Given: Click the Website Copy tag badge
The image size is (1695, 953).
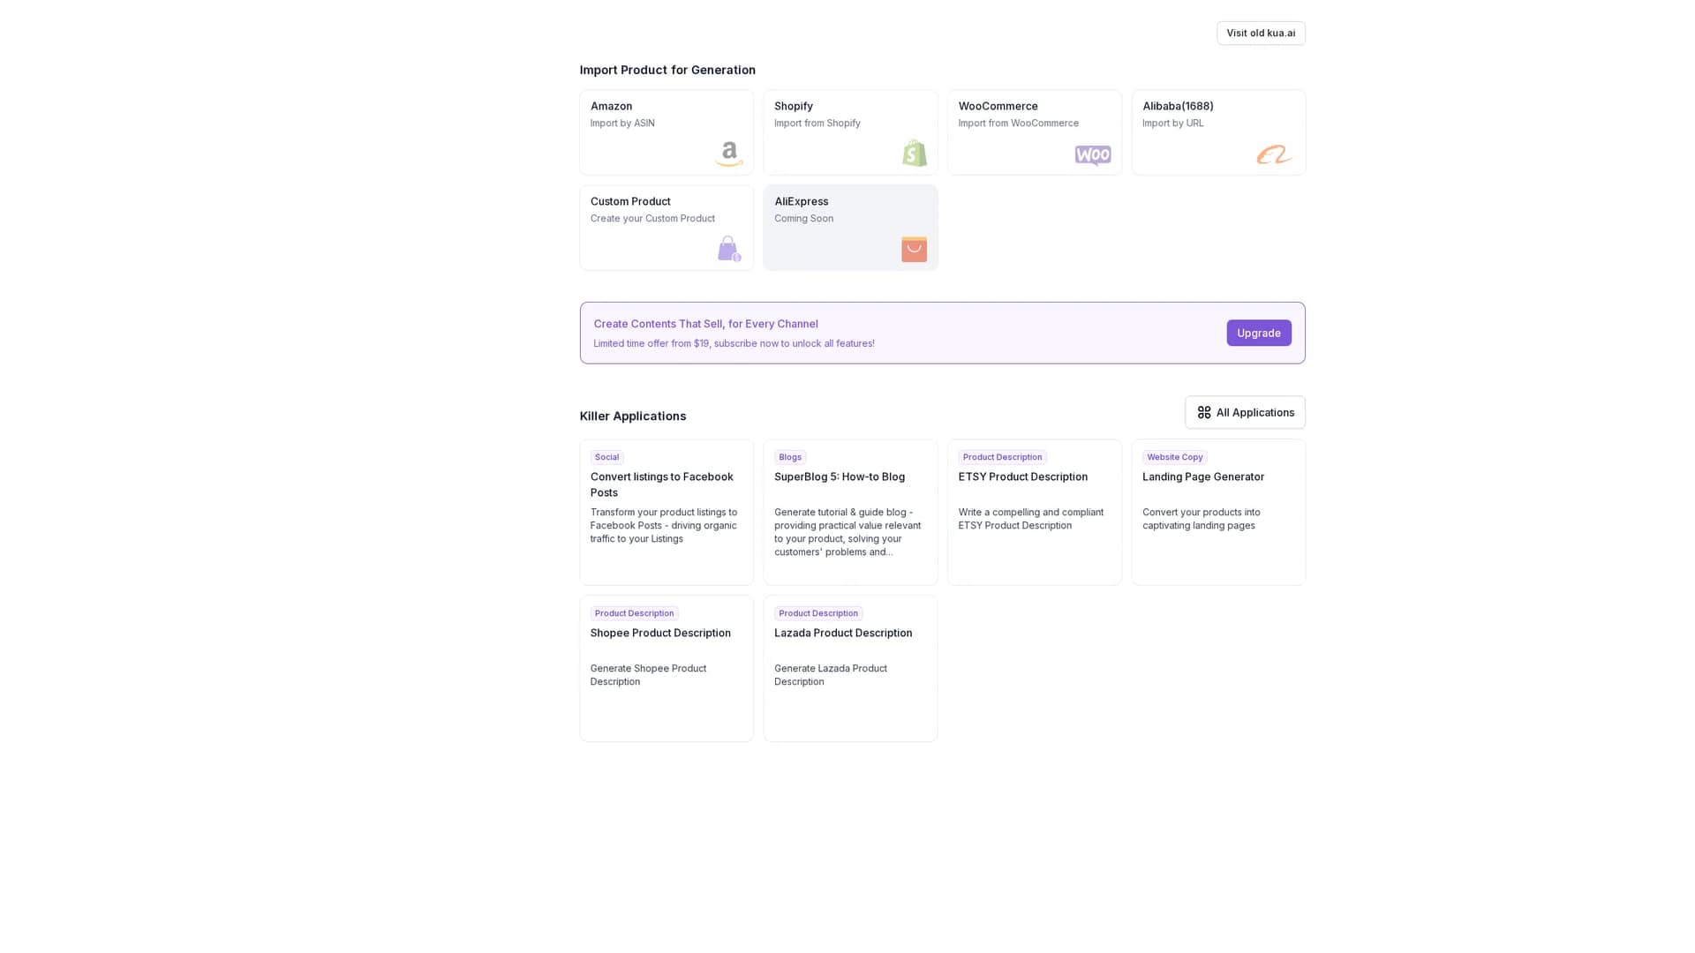Looking at the screenshot, I should coord(1174,457).
